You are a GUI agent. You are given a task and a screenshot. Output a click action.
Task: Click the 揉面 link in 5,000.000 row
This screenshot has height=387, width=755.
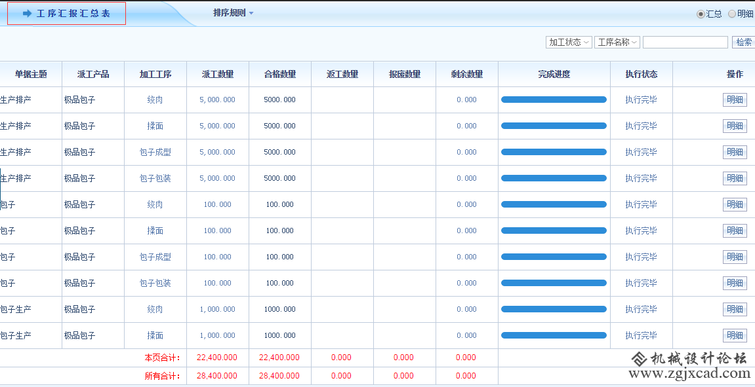point(155,126)
